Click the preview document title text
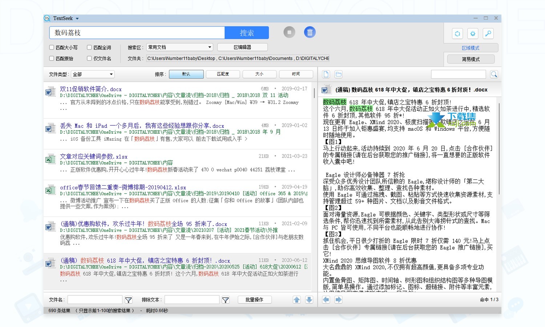Viewport: 545px width, 327px height. click(411, 90)
